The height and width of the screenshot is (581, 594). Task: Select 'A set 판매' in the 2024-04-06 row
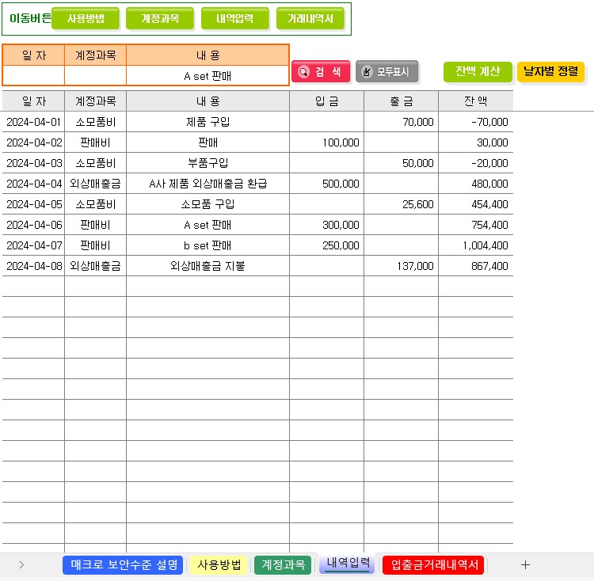[x=208, y=225]
